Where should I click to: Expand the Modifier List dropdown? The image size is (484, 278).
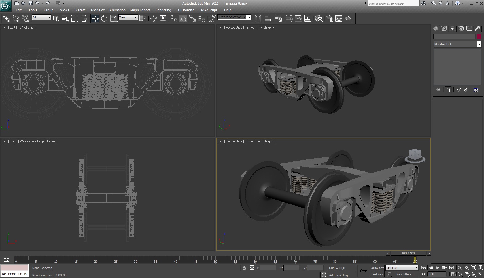tap(479, 44)
